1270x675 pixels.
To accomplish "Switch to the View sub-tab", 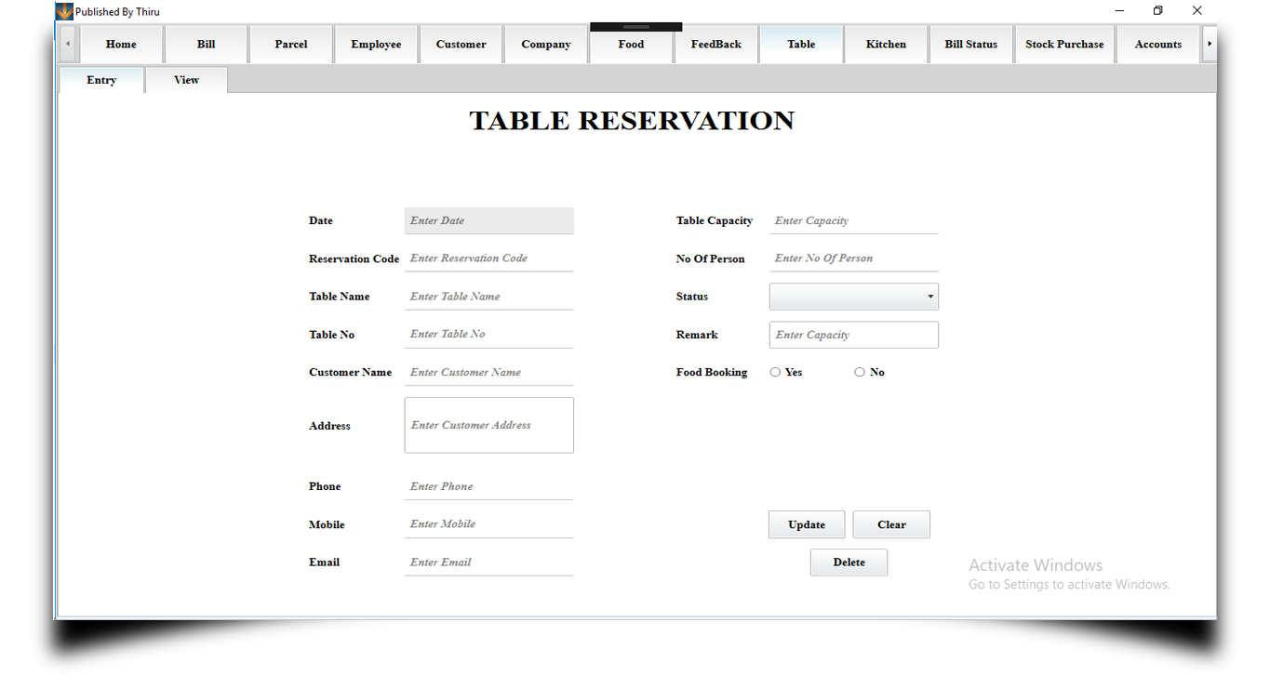I will click(186, 80).
